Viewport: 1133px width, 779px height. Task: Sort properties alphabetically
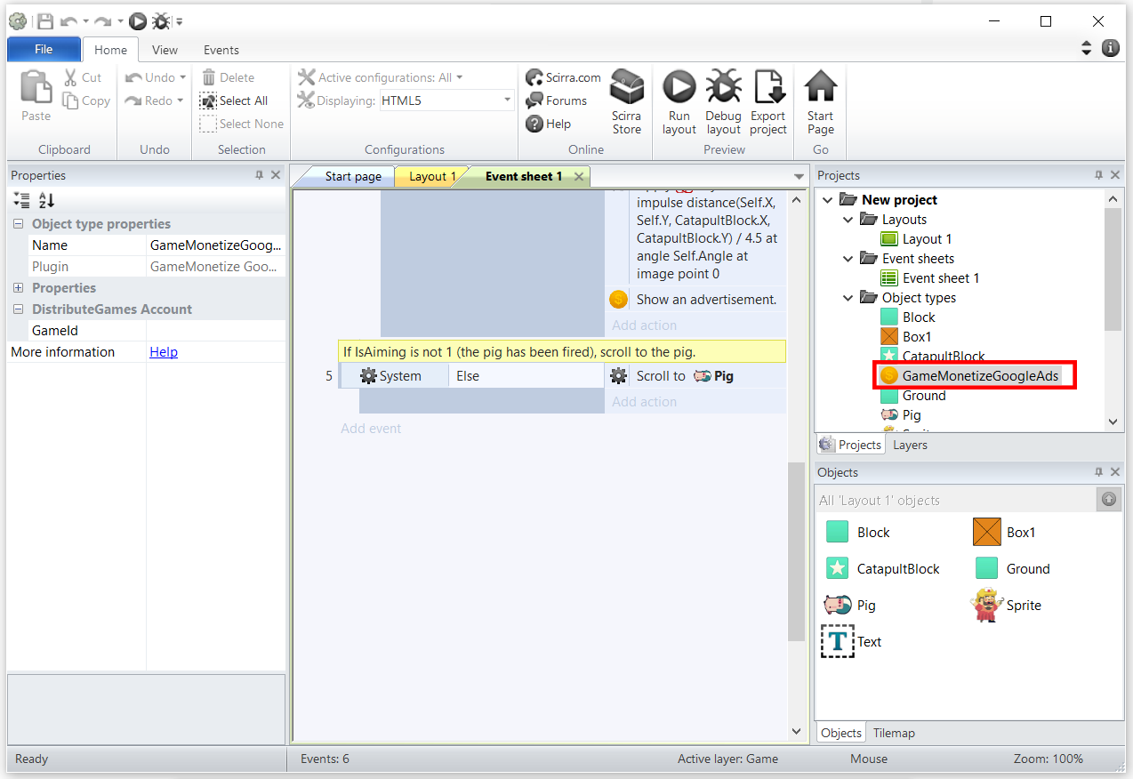[47, 201]
